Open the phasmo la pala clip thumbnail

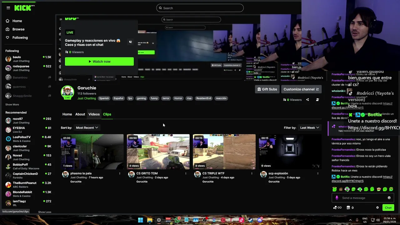click(92, 152)
